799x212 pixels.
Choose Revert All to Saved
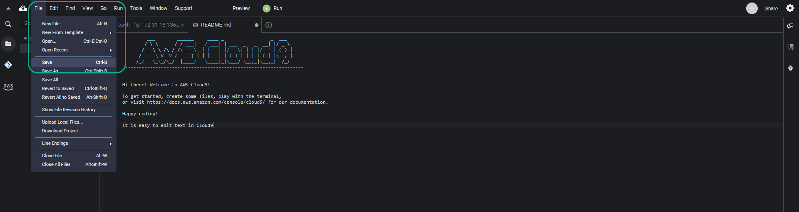click(74, 97)
